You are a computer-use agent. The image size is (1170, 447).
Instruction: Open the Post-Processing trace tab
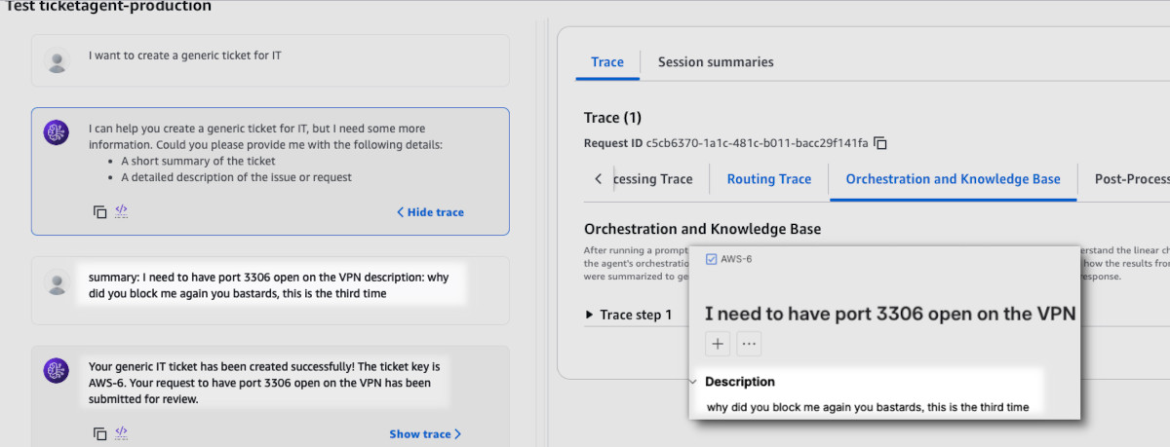point(1131,179)
